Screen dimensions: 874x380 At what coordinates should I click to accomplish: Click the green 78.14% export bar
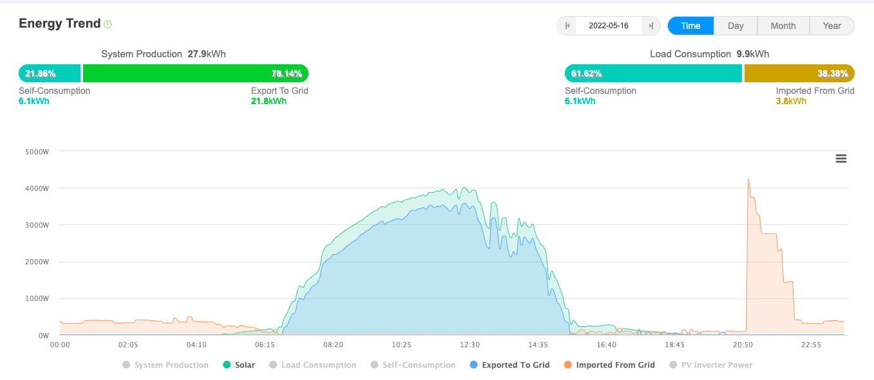[x=196, y=73]
